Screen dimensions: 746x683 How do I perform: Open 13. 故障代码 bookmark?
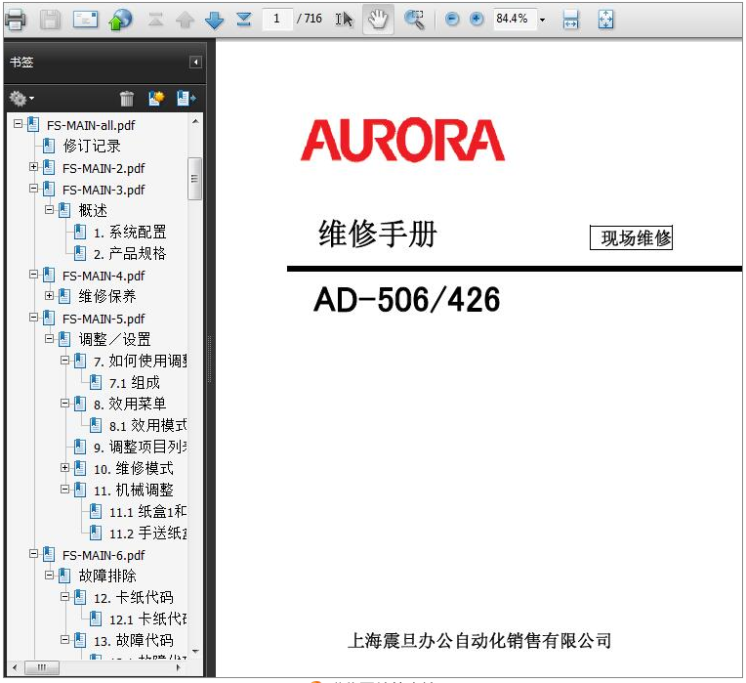coord(133,641)
